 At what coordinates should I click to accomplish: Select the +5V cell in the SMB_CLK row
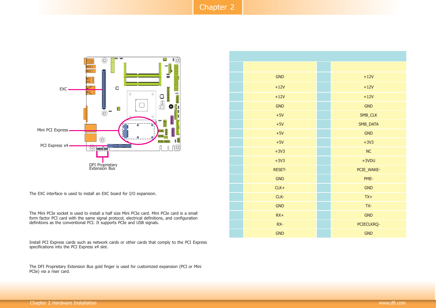(x=280, y=115)
